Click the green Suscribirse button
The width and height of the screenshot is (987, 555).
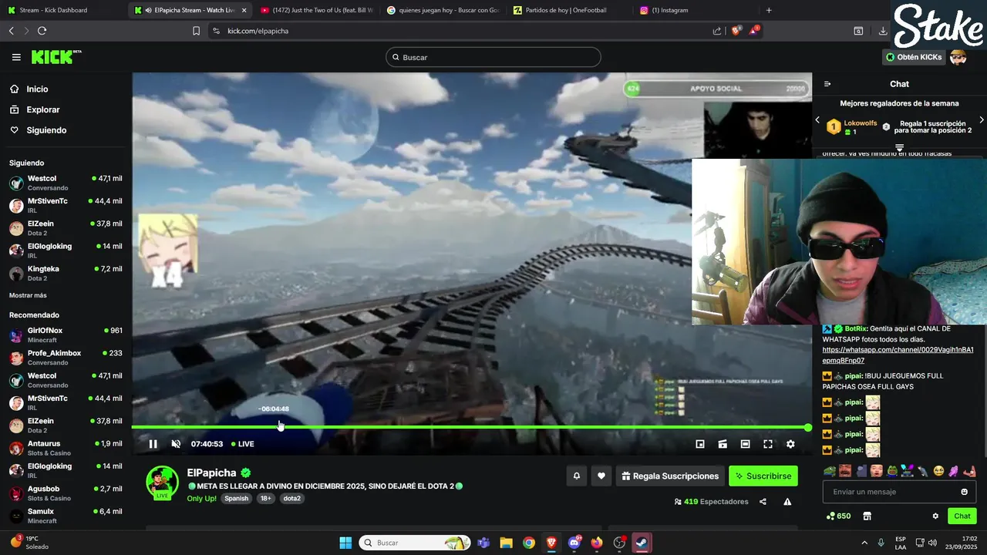point(763,476)
